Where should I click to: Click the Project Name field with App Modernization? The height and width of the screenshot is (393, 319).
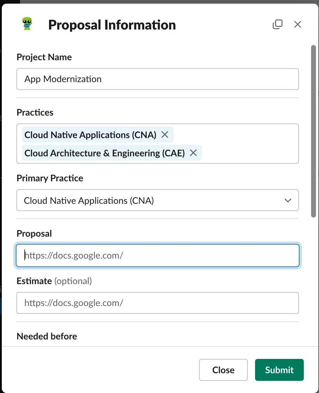click(x=158, y=79)
